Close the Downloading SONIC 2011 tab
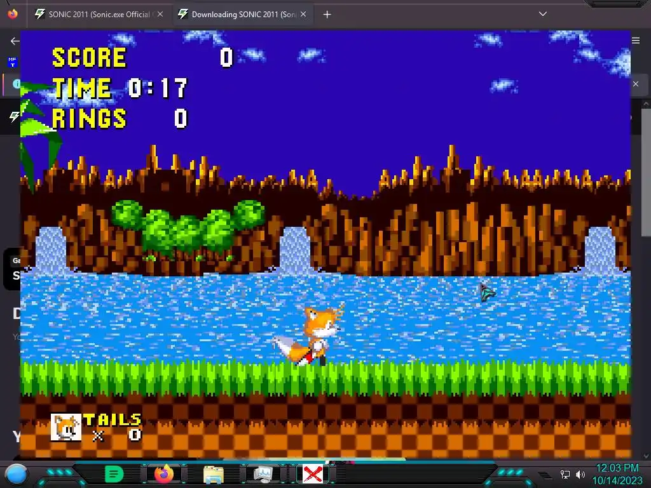651x488 pixels. click(x=303, y=14)
